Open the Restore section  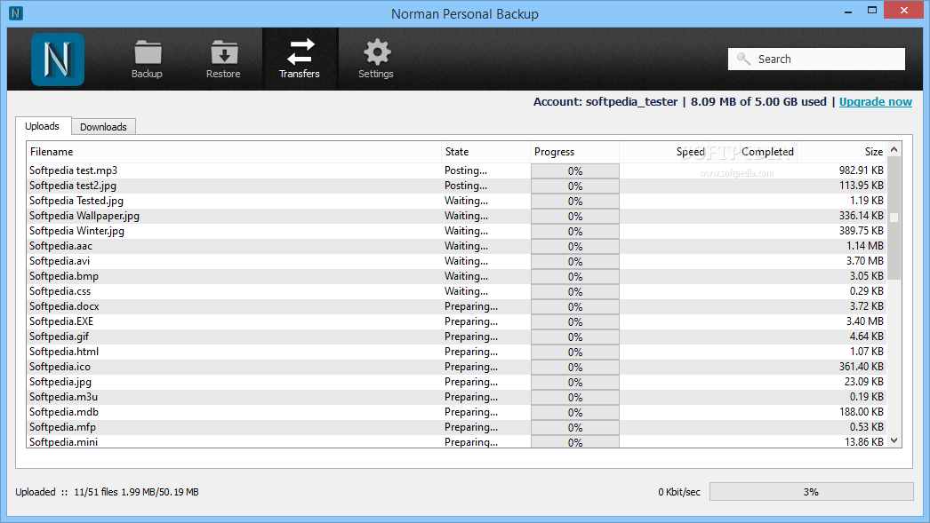pos(223,59)
